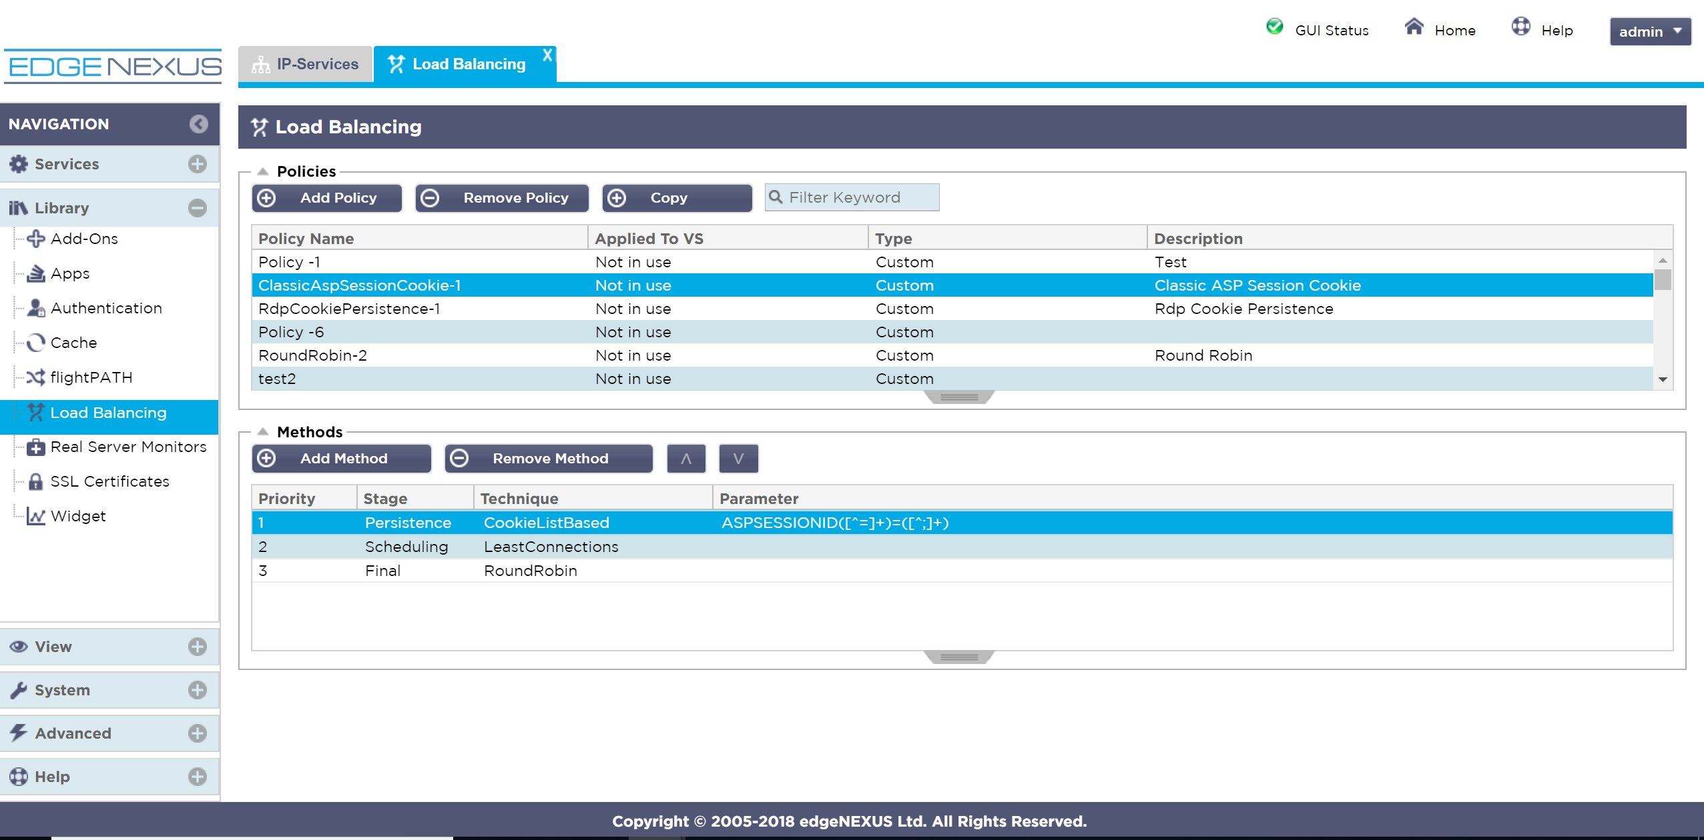Expand the System section plus icon
Viewport: 1704px width, 840px height.
(197, 690)
